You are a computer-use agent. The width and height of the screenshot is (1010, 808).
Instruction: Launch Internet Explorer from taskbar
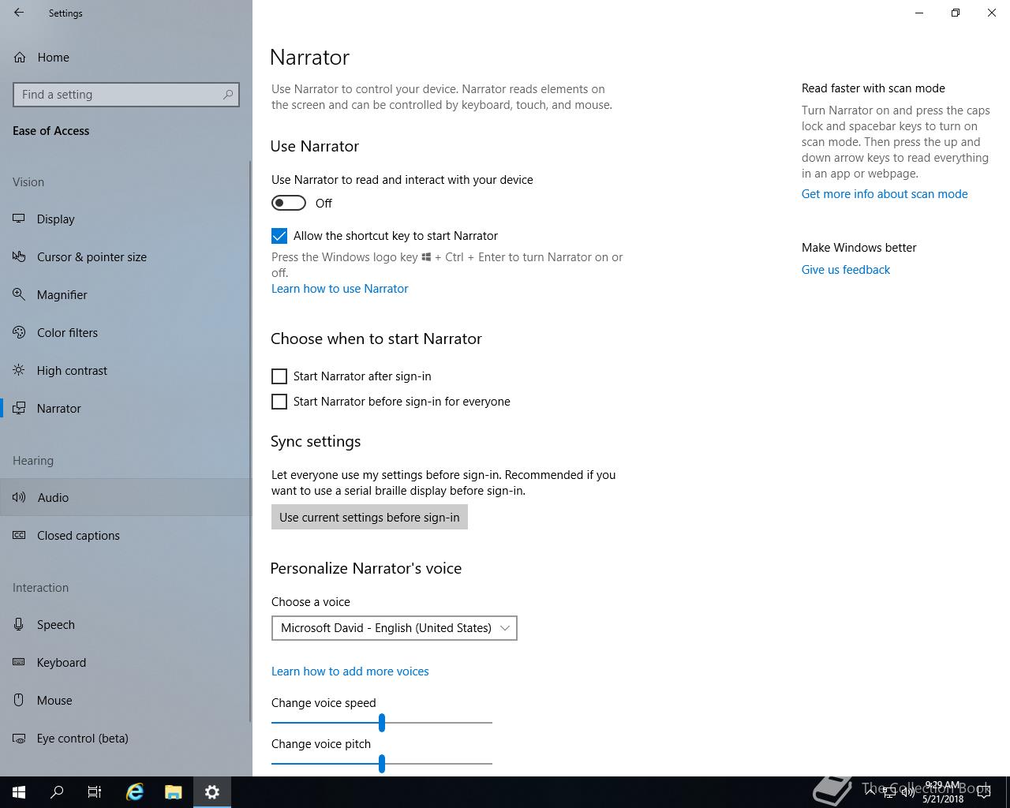point(135,792)
